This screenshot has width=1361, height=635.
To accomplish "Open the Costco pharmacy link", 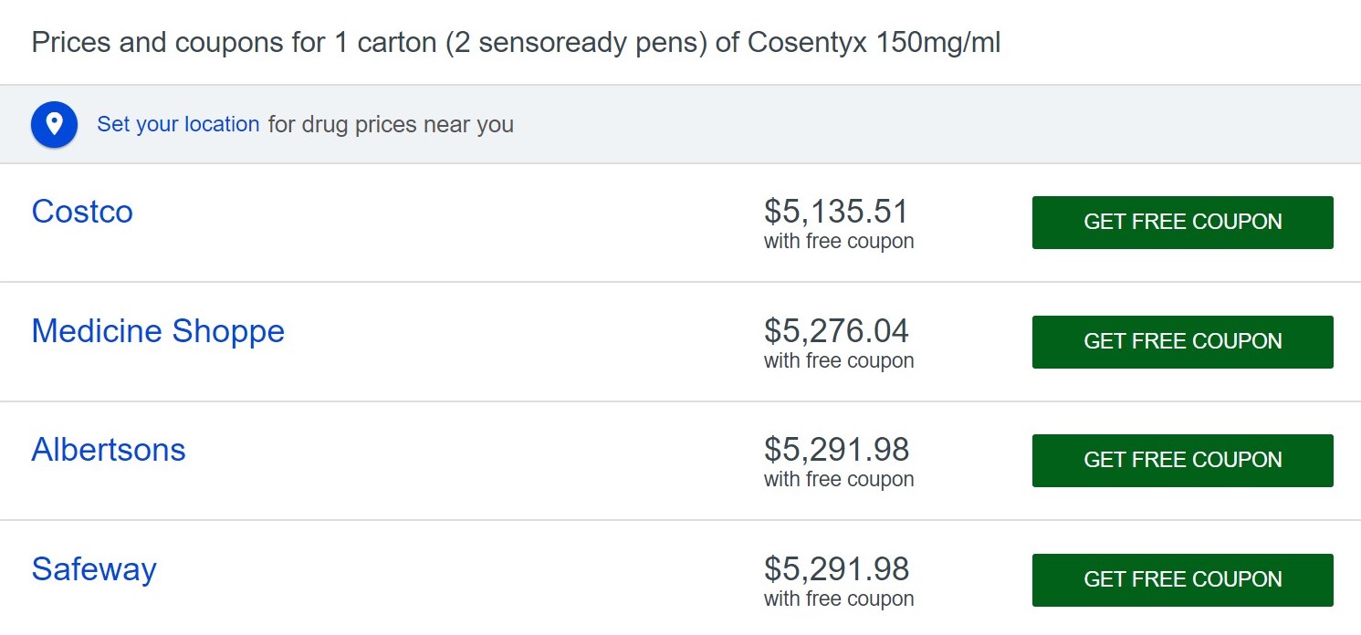I will tap(82, 212).
